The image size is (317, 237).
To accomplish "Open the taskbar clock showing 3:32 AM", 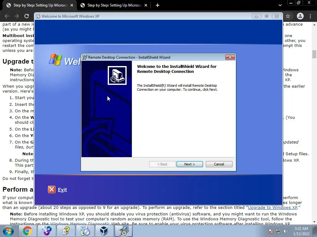I will [x=301, y=231].
